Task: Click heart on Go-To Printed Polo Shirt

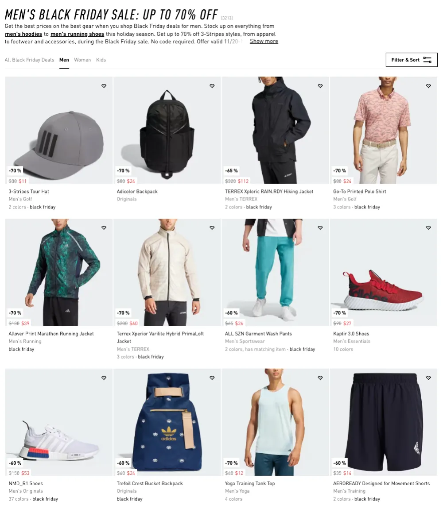Action: [428, 86]
